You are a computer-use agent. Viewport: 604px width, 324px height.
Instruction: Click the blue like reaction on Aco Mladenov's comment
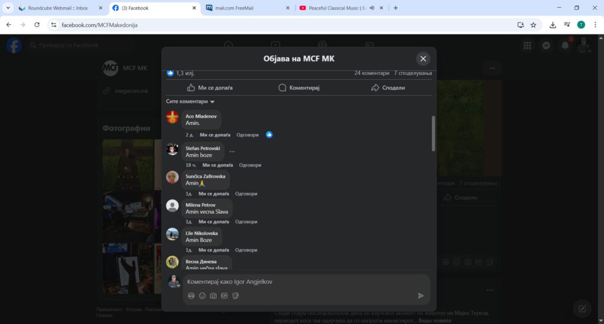(x=269, y=135)
